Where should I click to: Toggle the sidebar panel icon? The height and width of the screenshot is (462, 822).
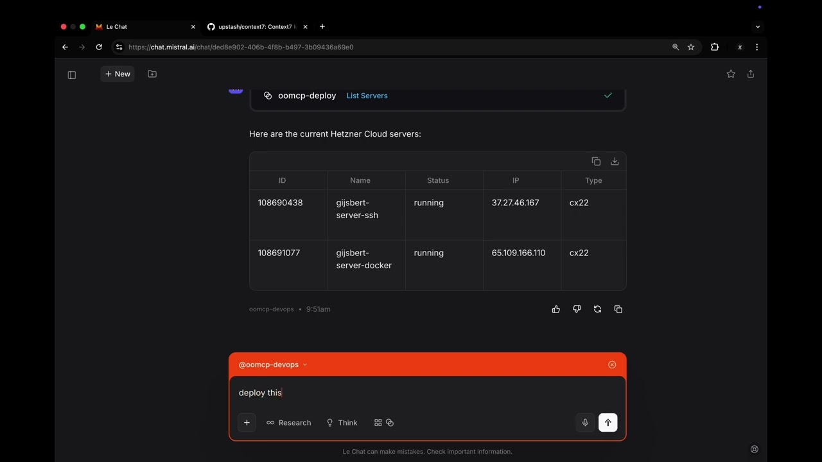tap(72, 74)
